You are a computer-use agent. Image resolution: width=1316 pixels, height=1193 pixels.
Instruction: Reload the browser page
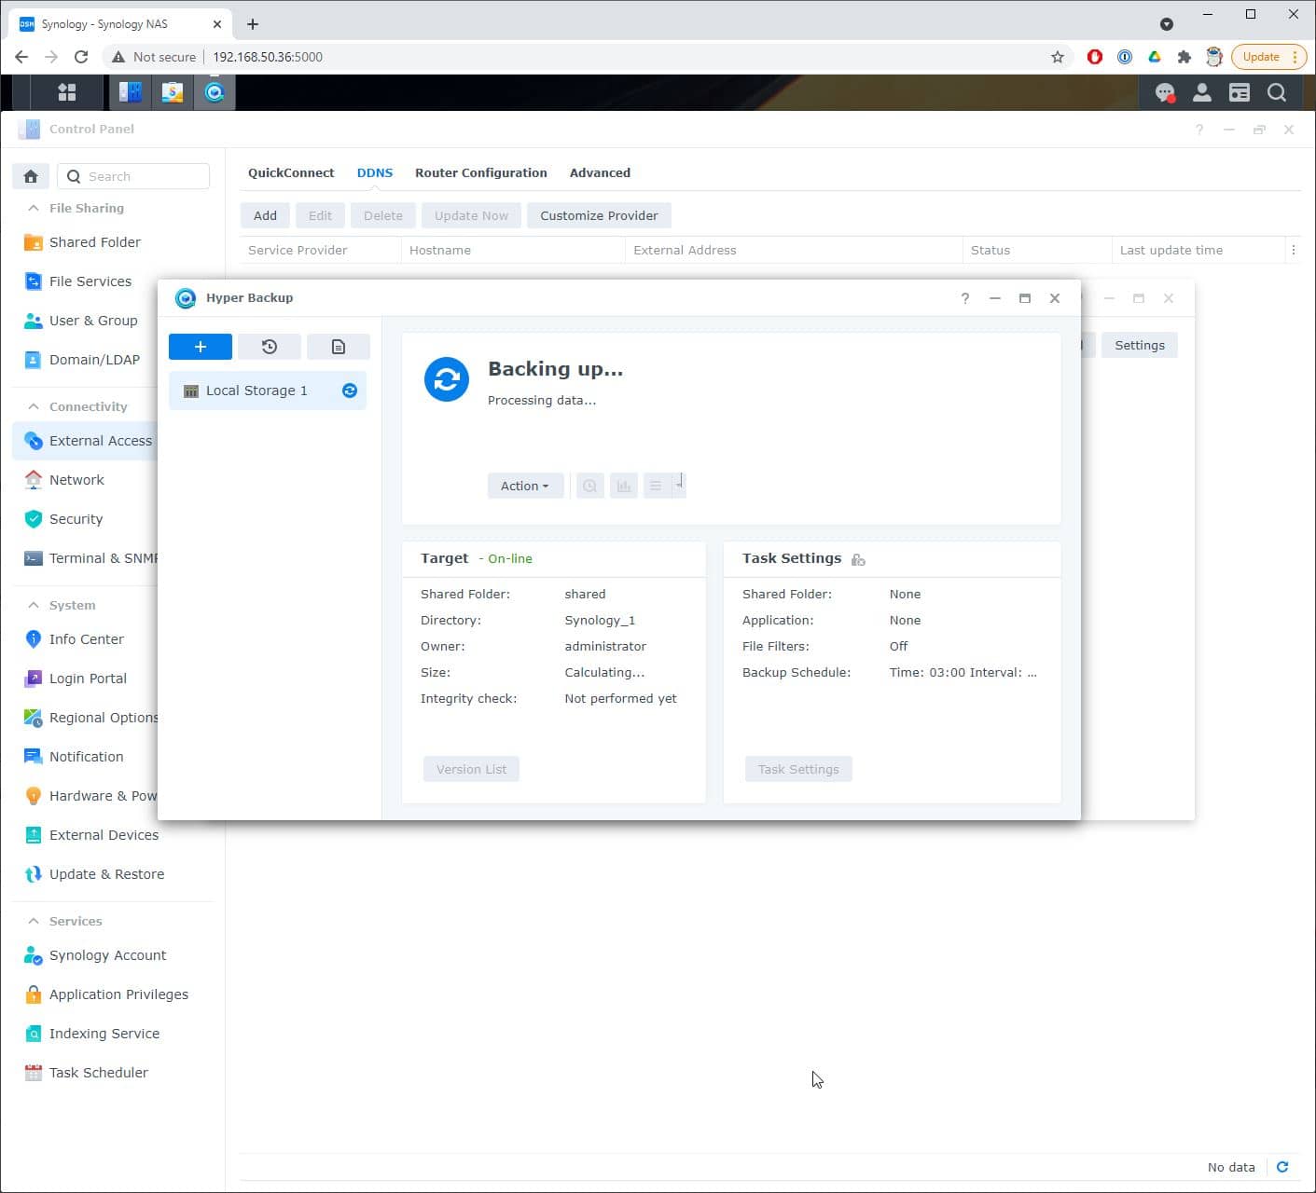[x=81, y=57]
